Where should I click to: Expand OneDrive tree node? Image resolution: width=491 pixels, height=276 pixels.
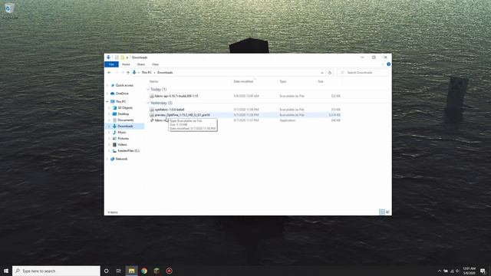click(107, 94)
